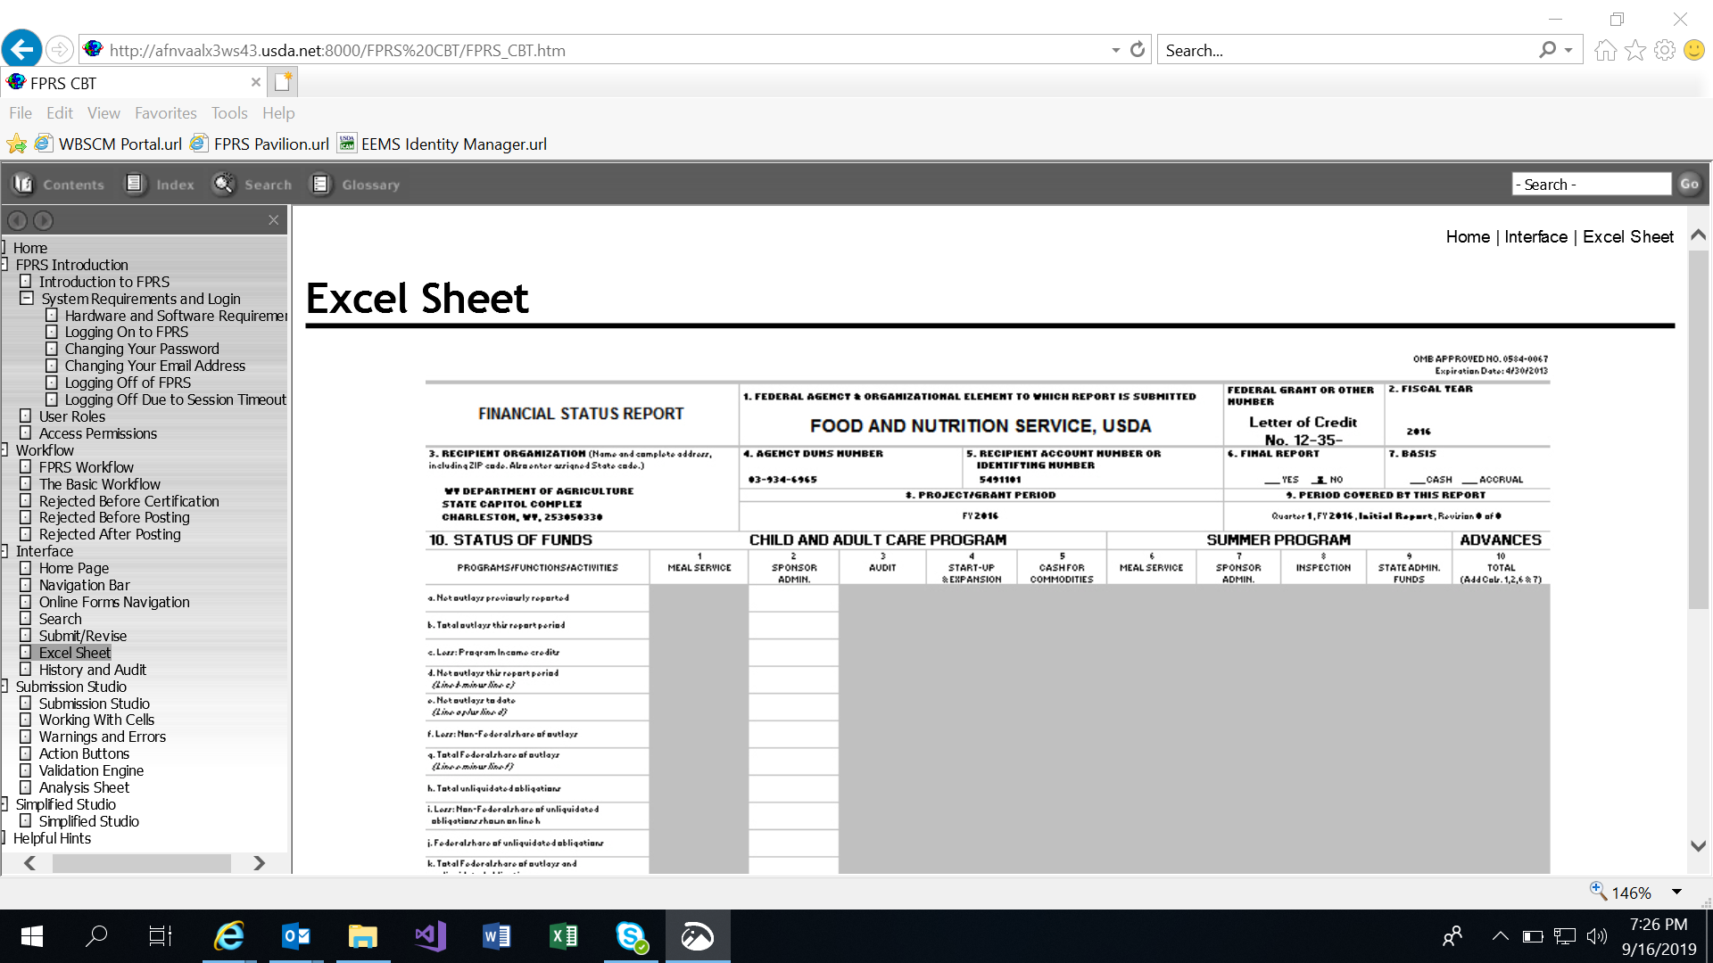Click the help Search input field
The image size is (1713, 963).
click(1591, 185)
